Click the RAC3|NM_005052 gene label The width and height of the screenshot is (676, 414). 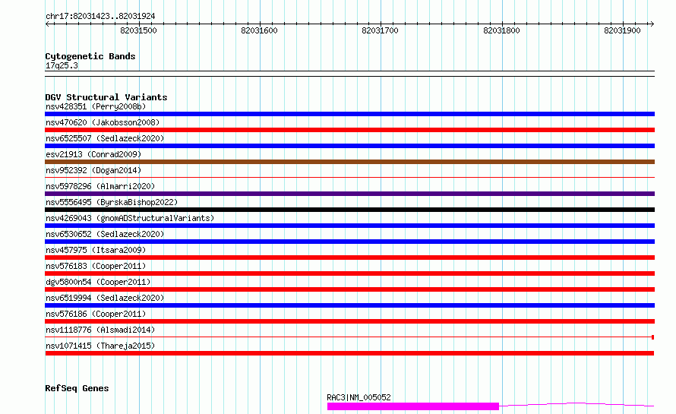[359, 397]
